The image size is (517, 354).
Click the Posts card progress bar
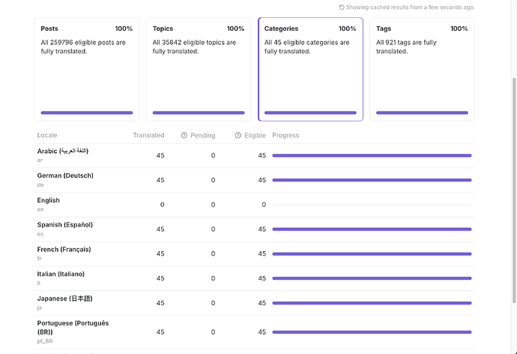[x=87, y=112]
